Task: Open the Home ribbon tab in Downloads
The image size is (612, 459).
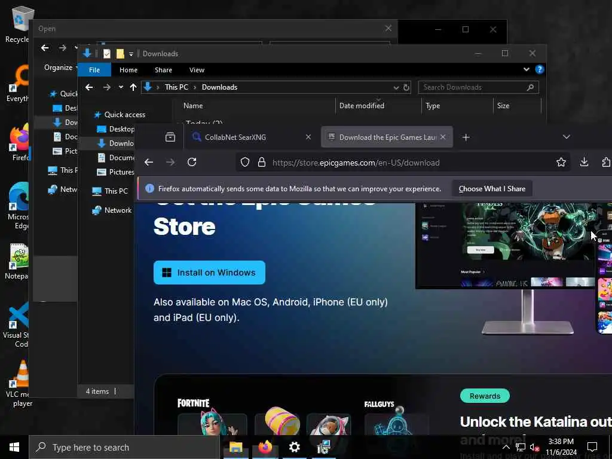Action: tap(128, 70)
